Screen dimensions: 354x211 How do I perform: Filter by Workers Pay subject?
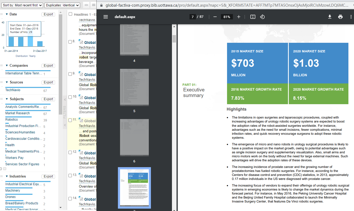coord(15,158)
